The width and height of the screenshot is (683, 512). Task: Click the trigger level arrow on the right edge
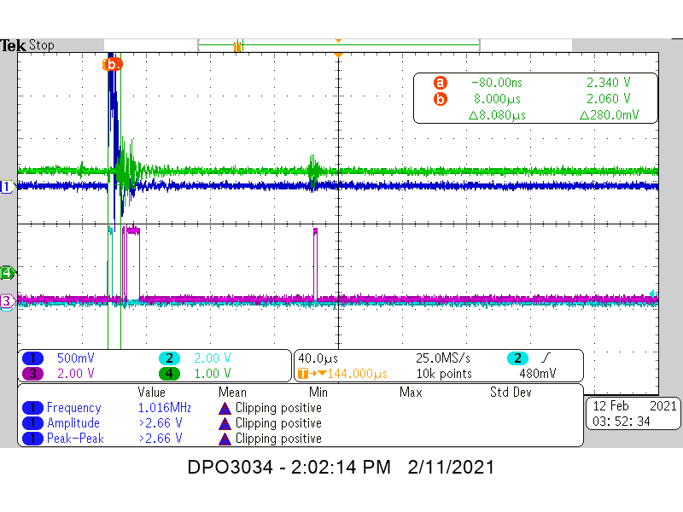[654, 296]
